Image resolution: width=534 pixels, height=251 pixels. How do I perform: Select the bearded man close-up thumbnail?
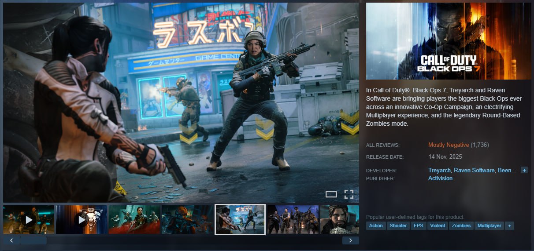(x=340, y=219)
